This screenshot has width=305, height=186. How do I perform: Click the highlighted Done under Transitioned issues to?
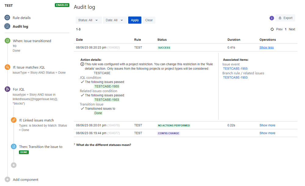pos(98,113)
